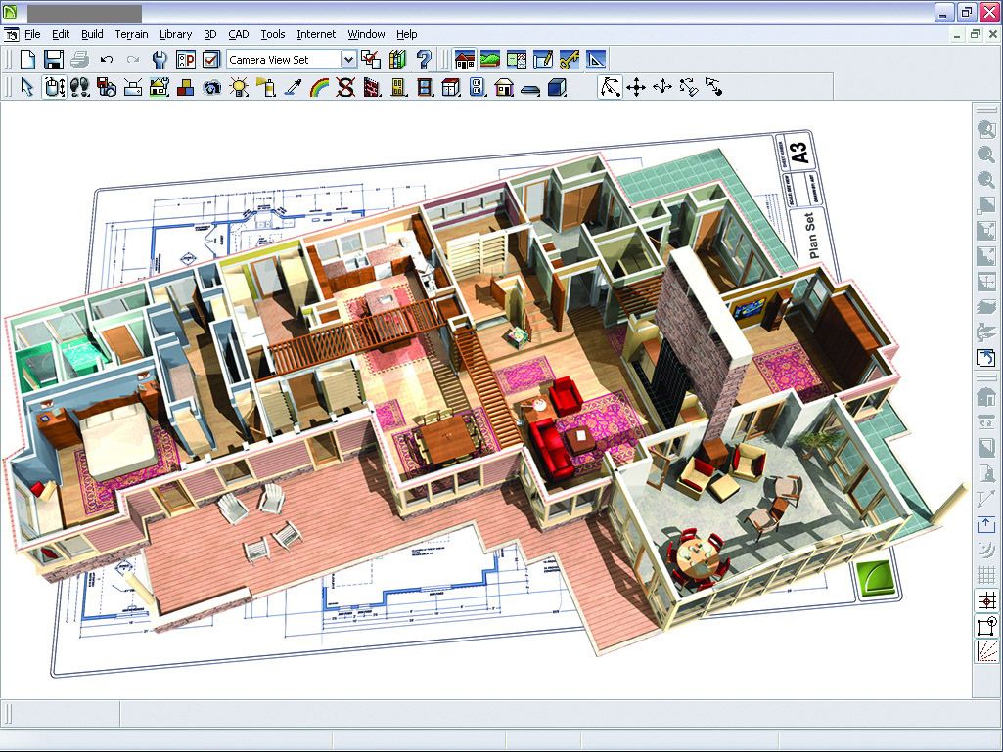Open the 3D menu

click(210, 34)
